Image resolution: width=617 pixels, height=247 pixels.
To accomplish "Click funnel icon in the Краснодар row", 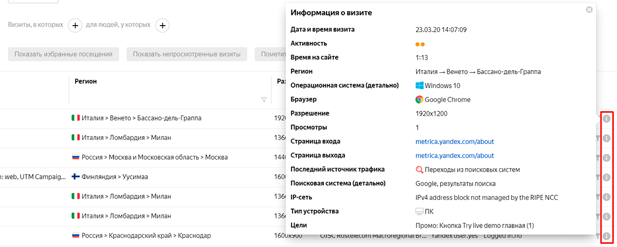I will [598, 236].
